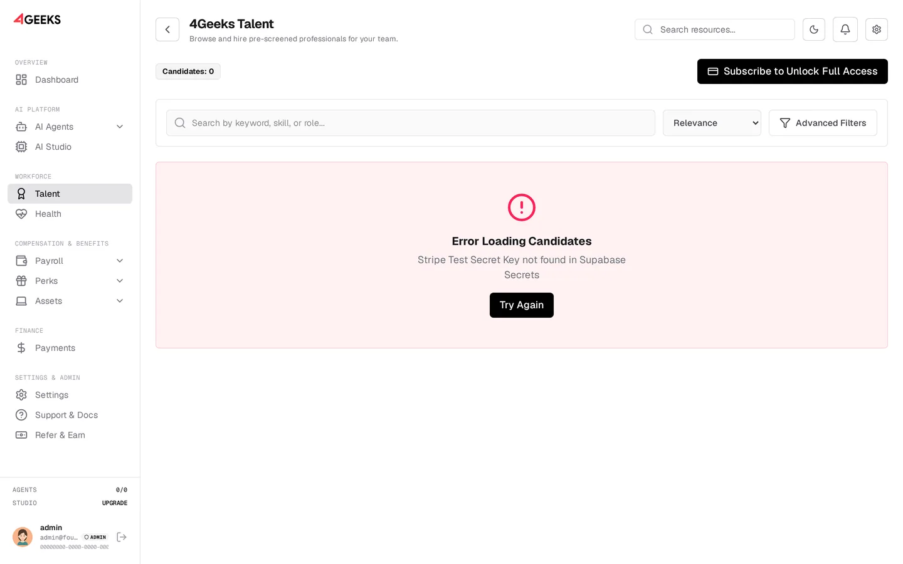
Task: Click the ADMIN role badge
Action: click(x=95, y=537)
